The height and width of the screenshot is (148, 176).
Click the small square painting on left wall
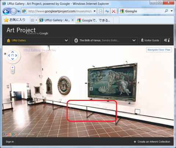point(37,90)
